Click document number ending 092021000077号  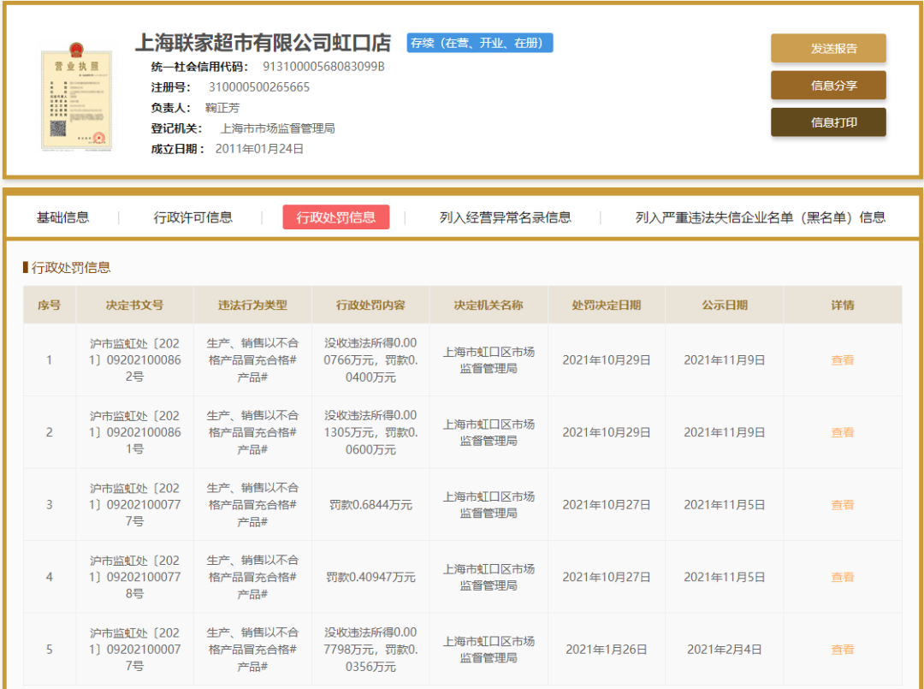[x=135, y=650]
